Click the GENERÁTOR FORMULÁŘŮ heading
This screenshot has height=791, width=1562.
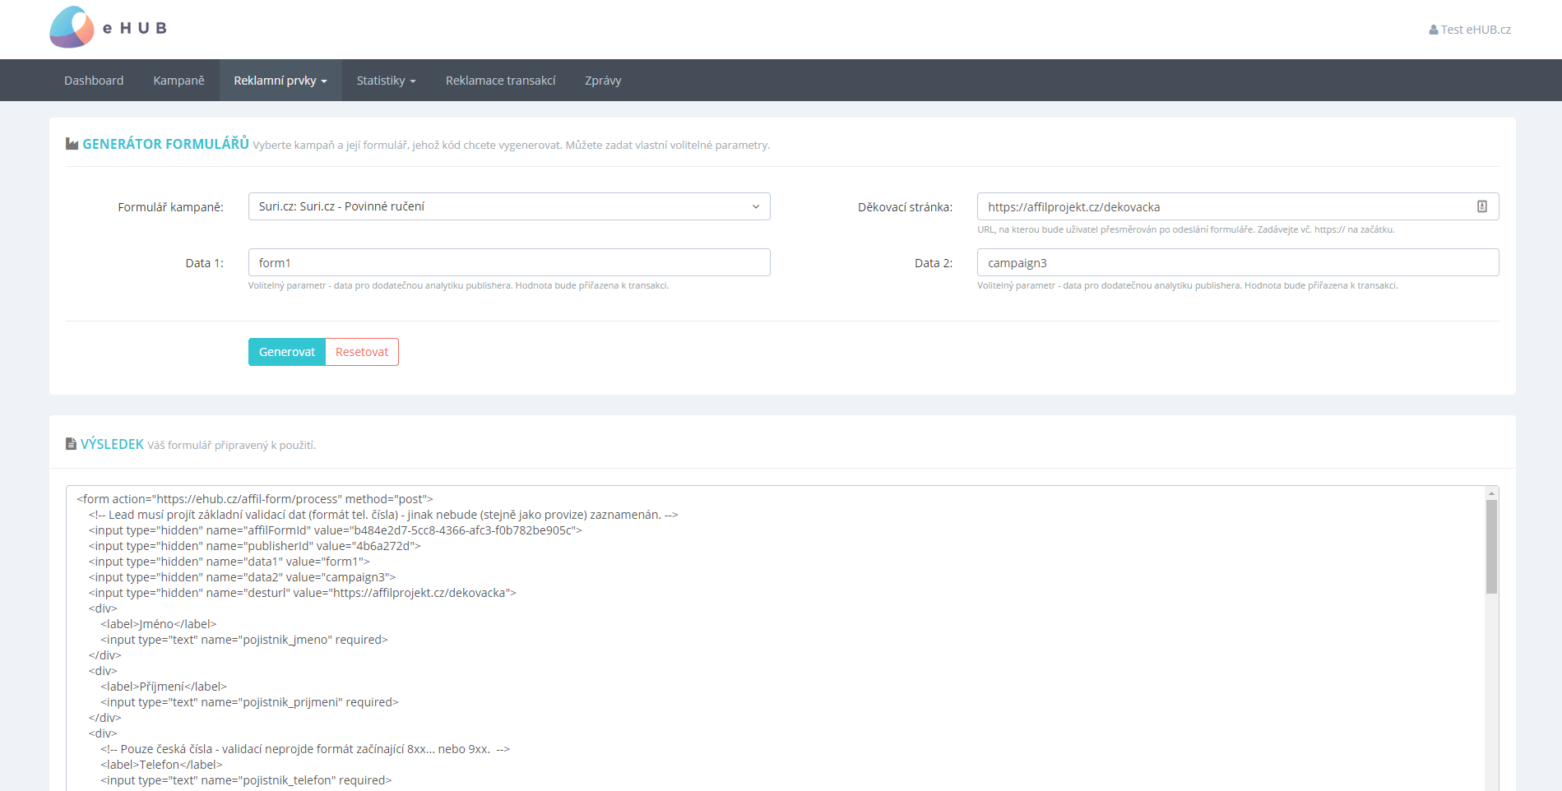click(x=165, y=144)
